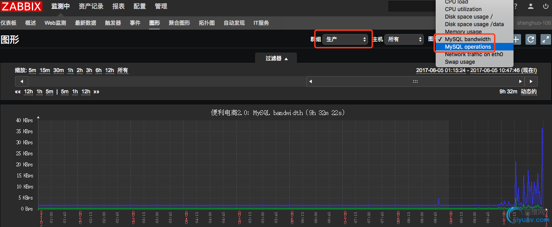Open the 配置 main menu

140,6
